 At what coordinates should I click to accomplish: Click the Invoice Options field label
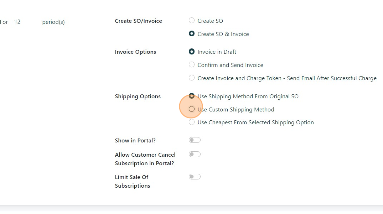pos(135,52)
